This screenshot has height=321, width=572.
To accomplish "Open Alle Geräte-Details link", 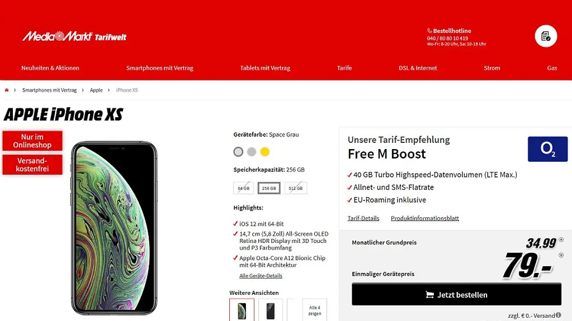I will click(261, 276).
